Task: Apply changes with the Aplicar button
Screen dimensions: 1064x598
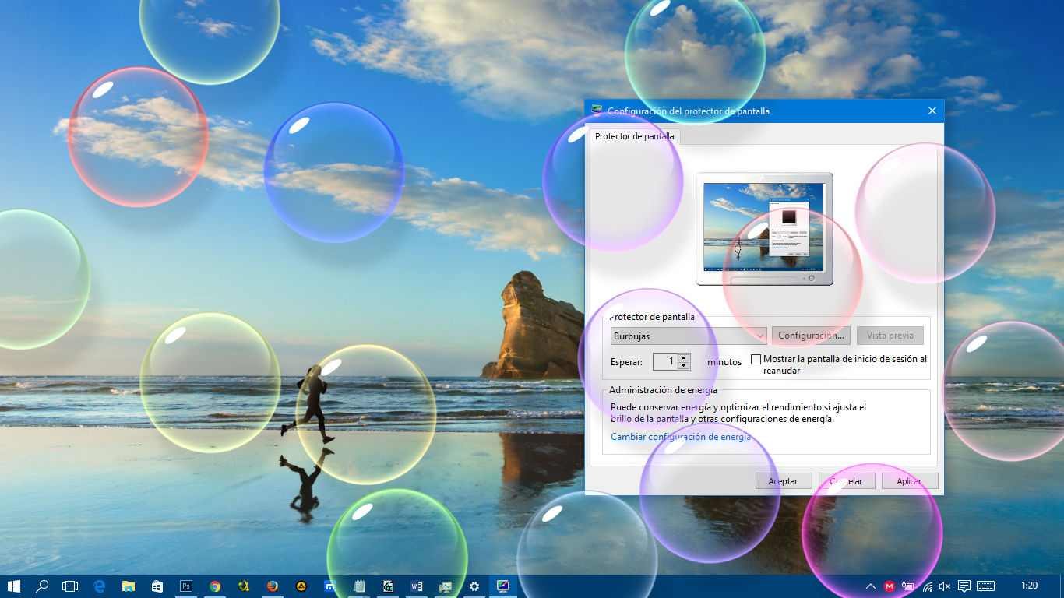Action: pos(909,480)
